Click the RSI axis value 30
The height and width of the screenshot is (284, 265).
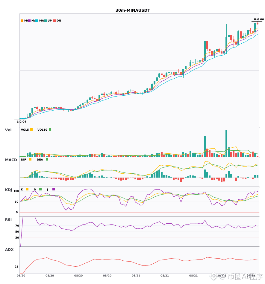(17, 238)
